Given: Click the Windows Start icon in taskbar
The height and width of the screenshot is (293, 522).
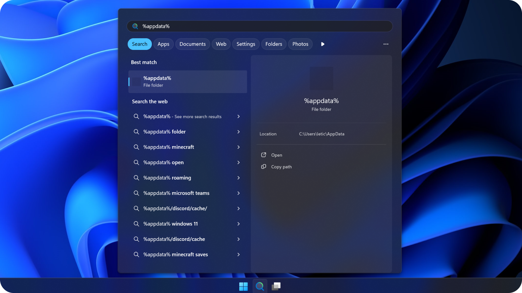Looking at the screenshot, I should pos(243,286).
